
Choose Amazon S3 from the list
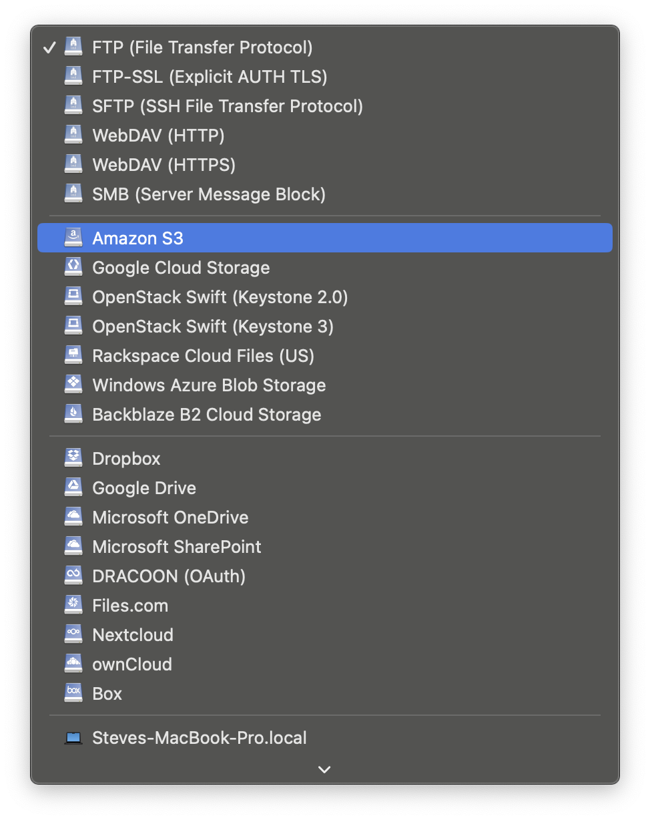click(325, 238)
